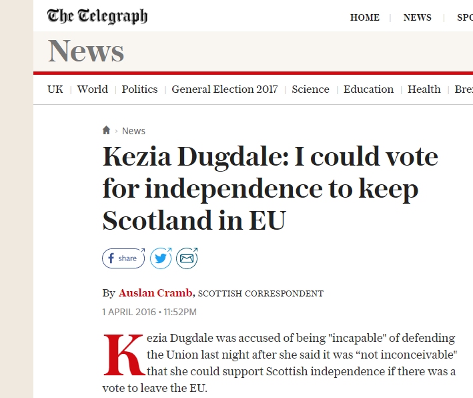Click the Facebook share icon button
473x398 pixels.
tap(123, 258)
